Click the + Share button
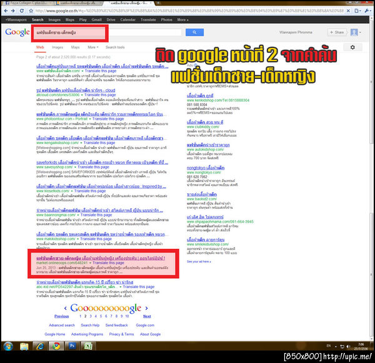The height and width of the screenshot is (363, 375). (x=337, y=32)
